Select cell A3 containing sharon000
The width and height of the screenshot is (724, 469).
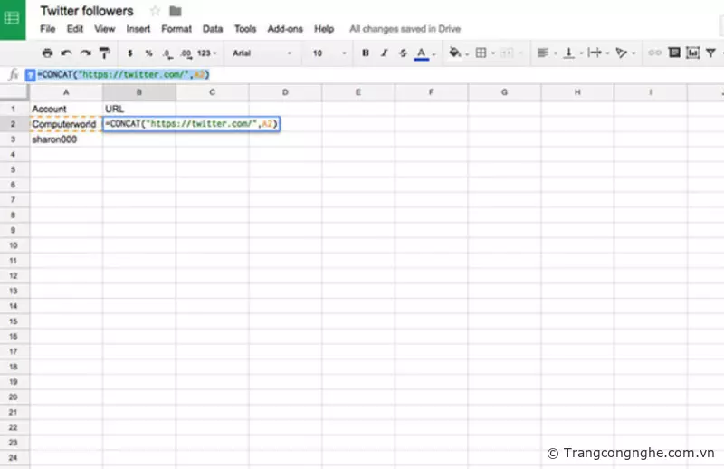66,139
